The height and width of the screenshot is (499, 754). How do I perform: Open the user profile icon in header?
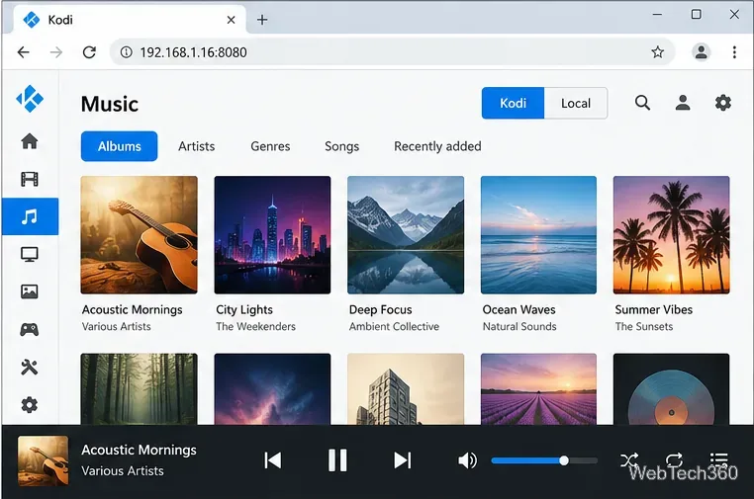[683, 103]
